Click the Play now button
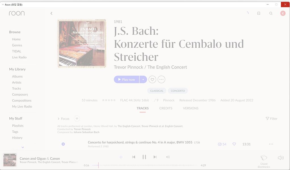The width and height of the screenshot is (290, 170). click(x=127, y=80)
